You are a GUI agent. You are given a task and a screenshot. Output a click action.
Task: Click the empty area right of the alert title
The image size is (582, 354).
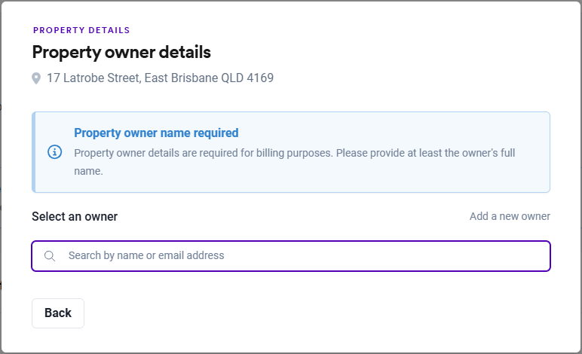tap(392, 133)
